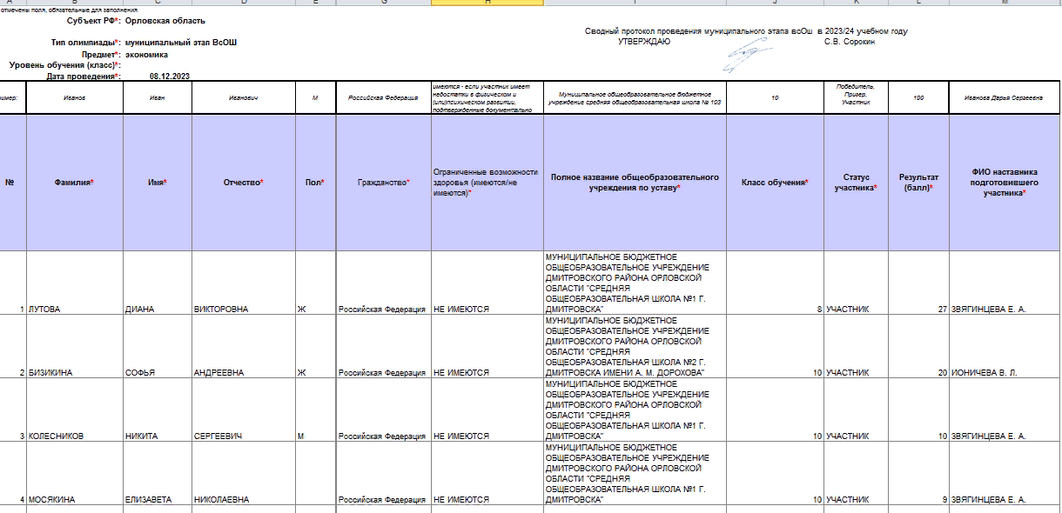Select the example patronymic "Иванович"

click(244, 98)
